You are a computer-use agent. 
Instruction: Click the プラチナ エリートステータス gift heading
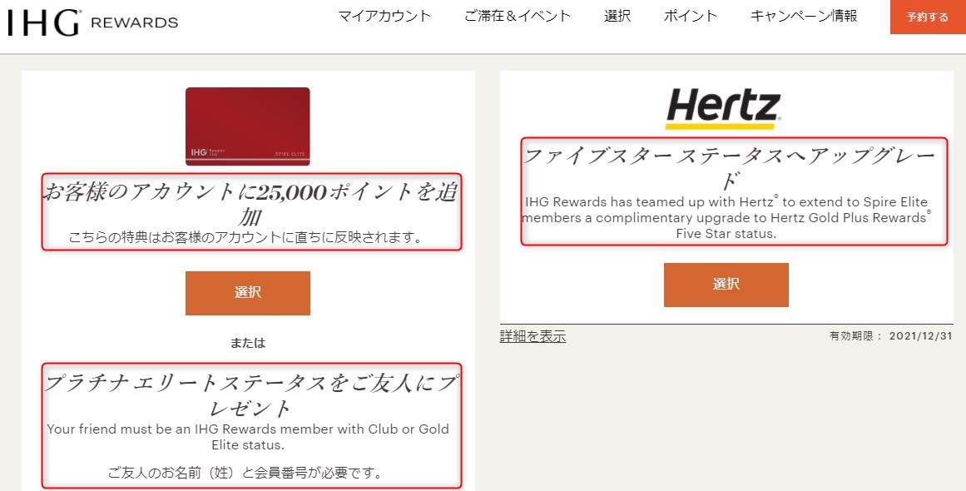[x=251, y=395]
